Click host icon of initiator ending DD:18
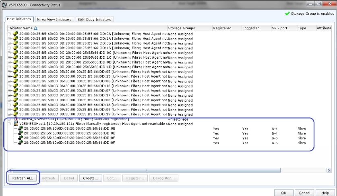The image size is (337, 196). coord(16,104)
